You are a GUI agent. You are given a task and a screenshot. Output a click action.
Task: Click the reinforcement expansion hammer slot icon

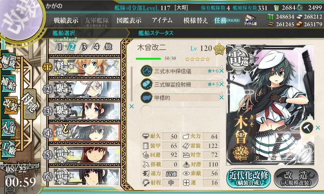(x=307, y=128)
